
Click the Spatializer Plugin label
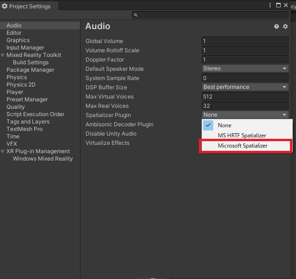coord(108,115)
